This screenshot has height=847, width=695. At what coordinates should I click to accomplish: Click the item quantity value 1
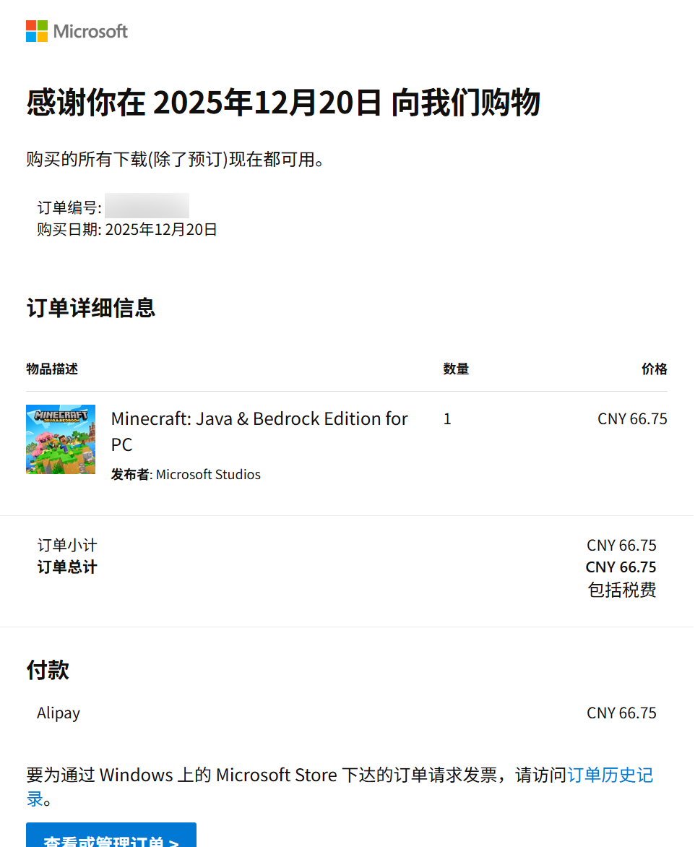tap(447, 419)
